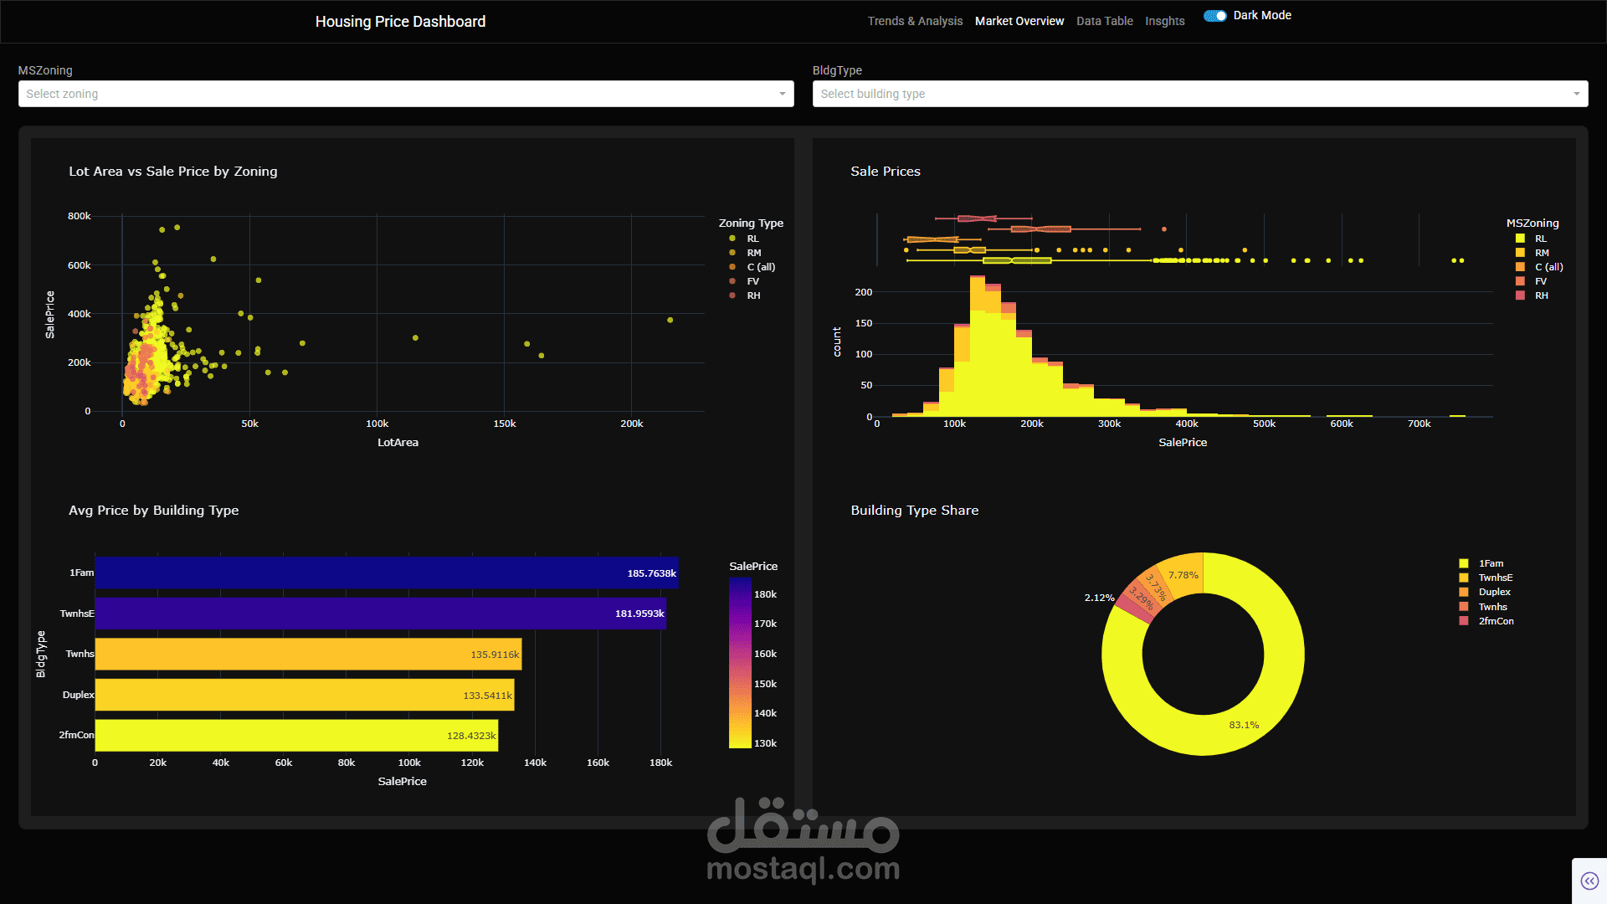Toggle the Dark Mode switch
1607x904 pixels.
point(1215,16)
